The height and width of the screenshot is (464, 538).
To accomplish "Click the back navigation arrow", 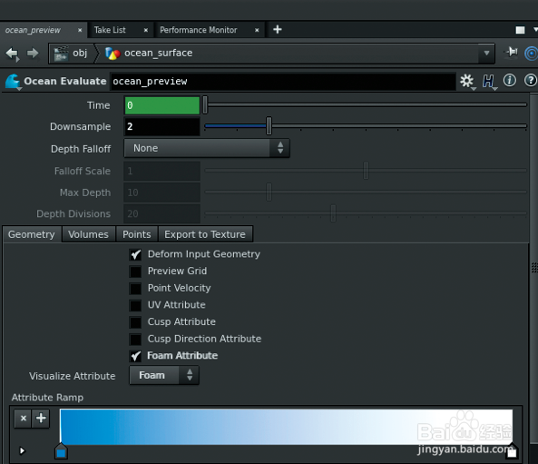I will [x=13, y=54].
